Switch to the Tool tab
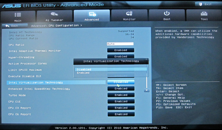222x130 pixels. coord(204,15)
